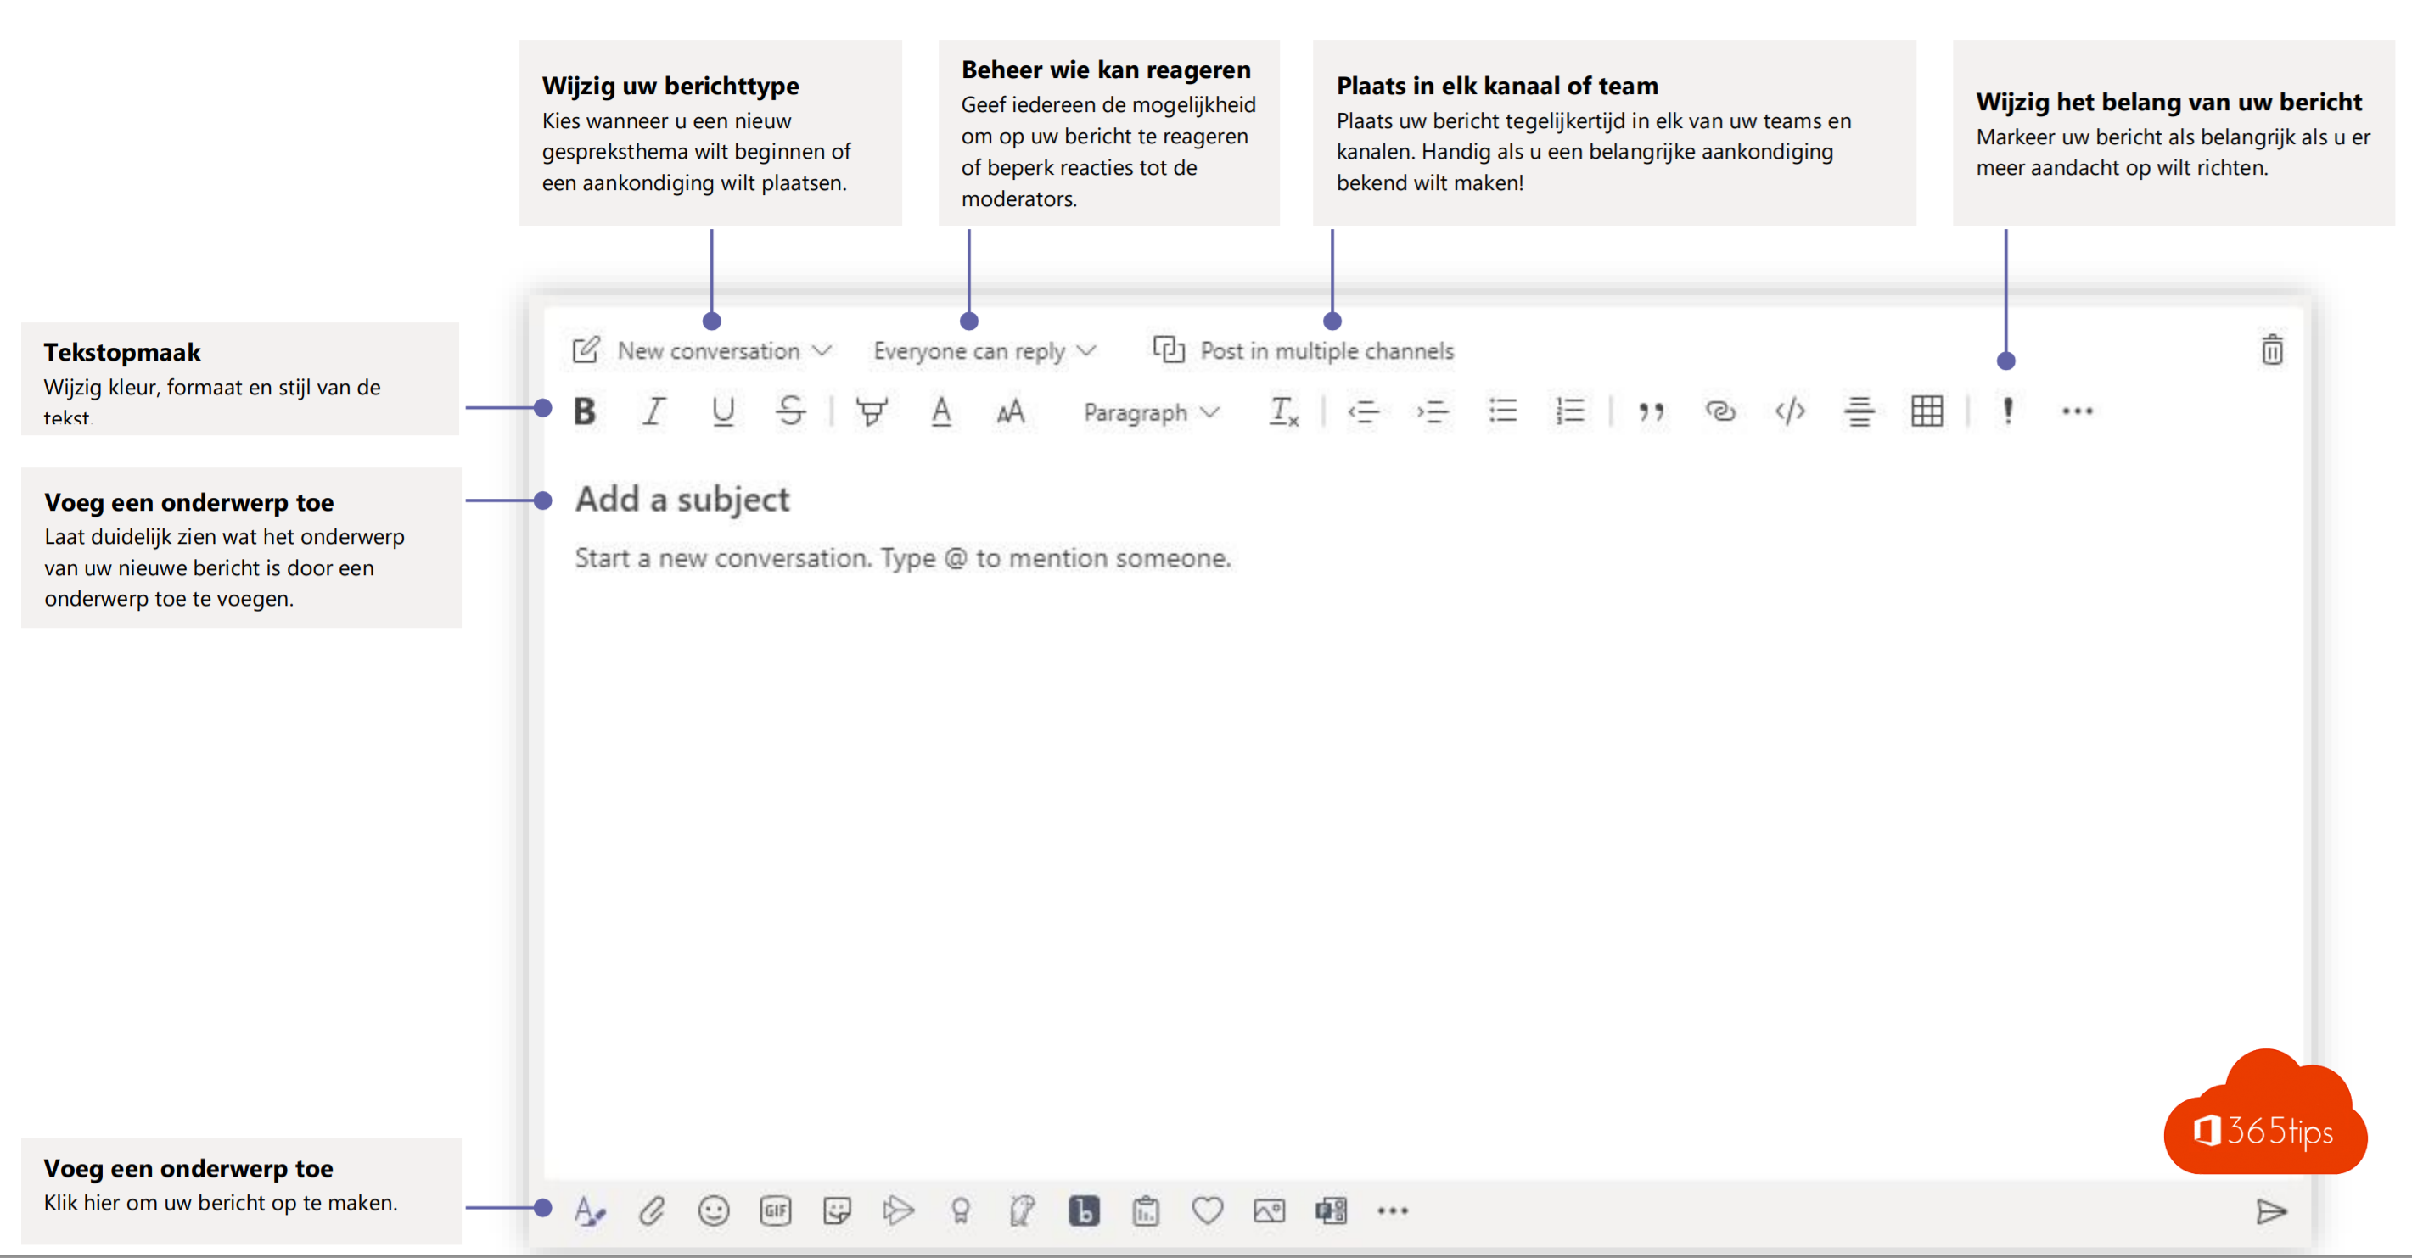Insert a table into the message
This screenshot has width=2412, height=1258.
(x=1927, y=411)
